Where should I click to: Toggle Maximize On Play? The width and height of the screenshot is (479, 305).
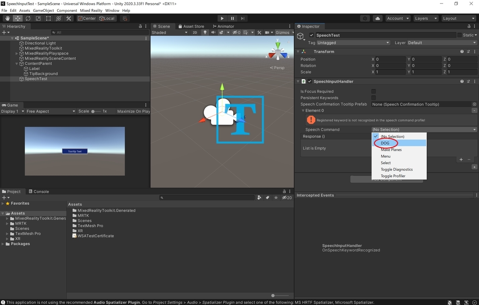click(x=134, y=111)
